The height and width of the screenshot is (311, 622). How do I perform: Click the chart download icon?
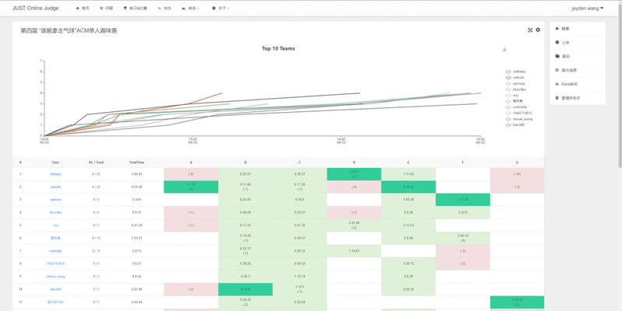click(x=504, y=50)
